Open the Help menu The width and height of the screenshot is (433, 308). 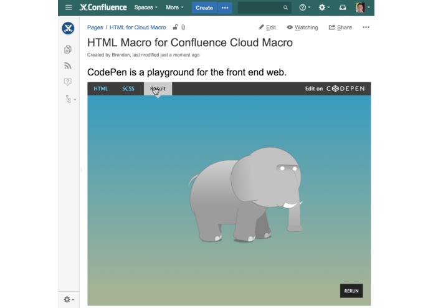click(x=305, y=7)
